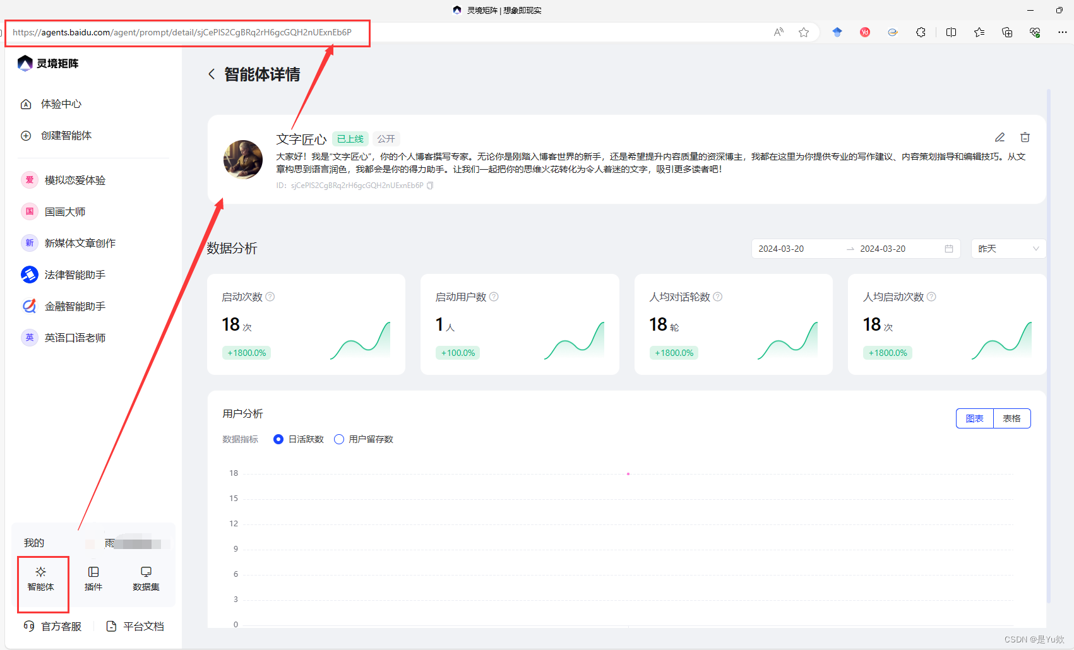Show help tooltip for 启动次数

[x=270, y=297]
